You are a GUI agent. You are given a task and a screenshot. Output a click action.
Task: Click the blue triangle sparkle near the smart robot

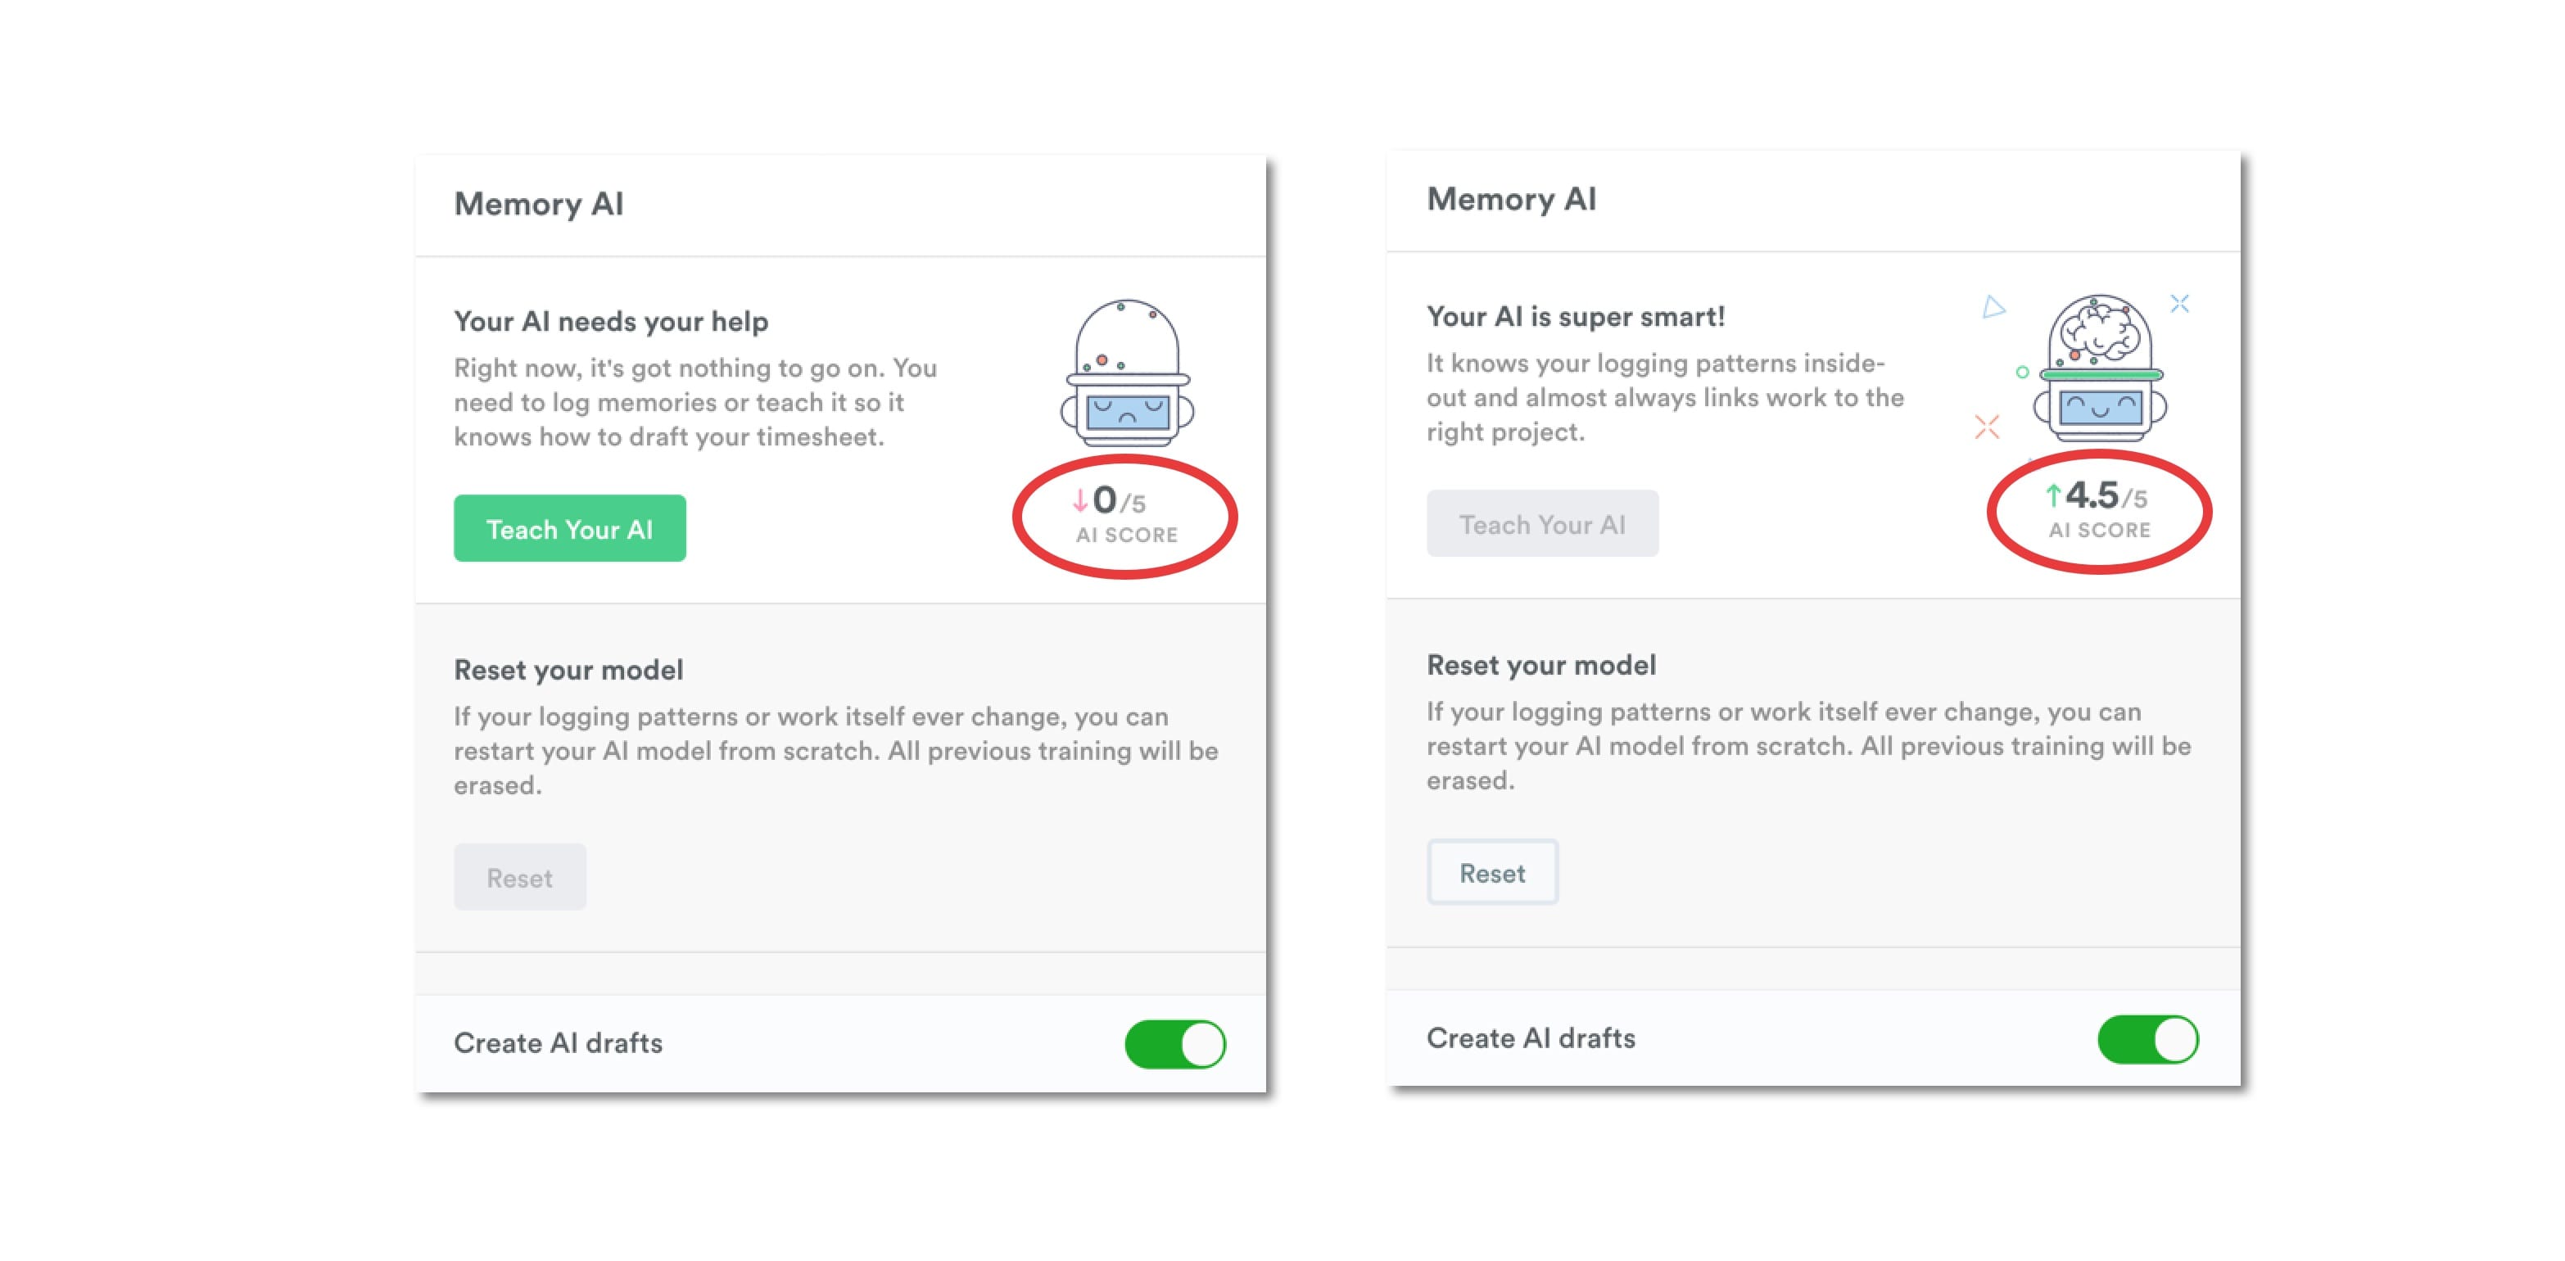(1993, 306)
